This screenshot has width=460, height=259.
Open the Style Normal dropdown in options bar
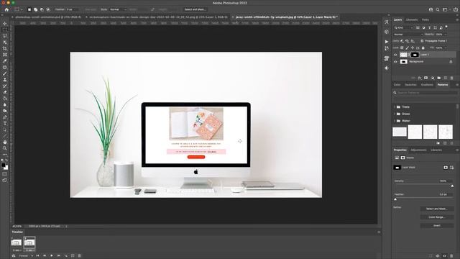click(x=118, y=9)
